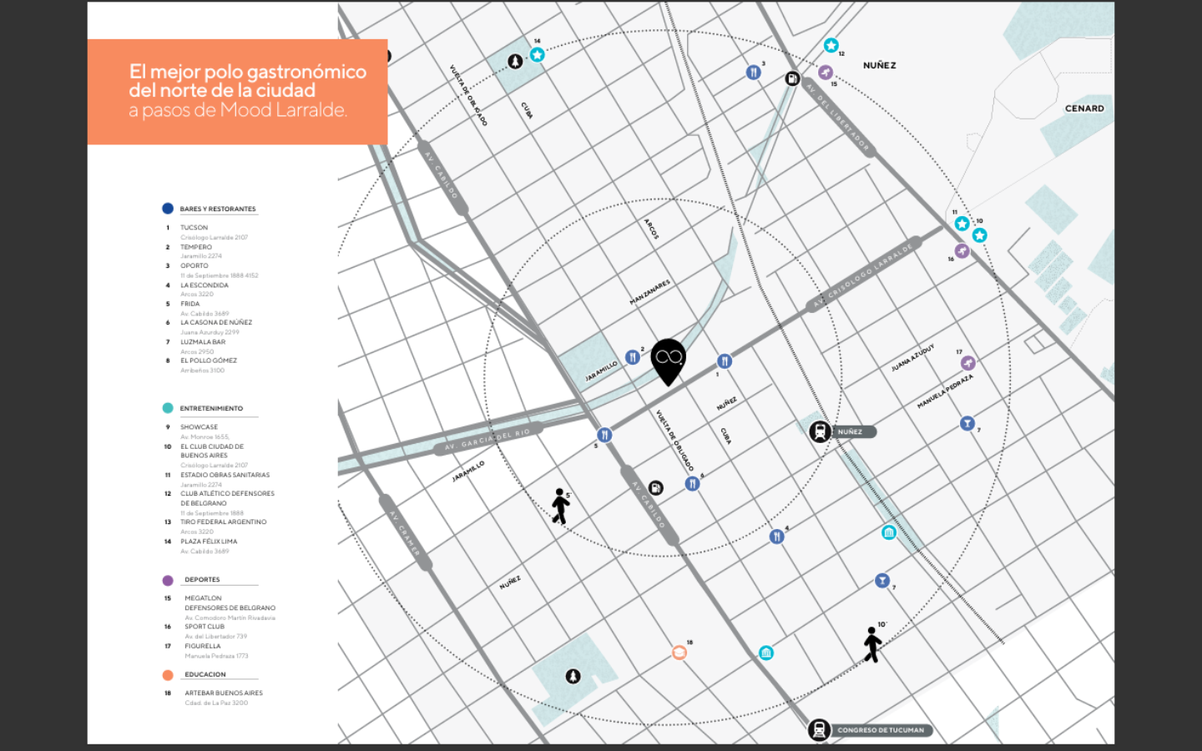Select restaurant marker number 4
This screenshot has width=1202, height=751.
pos(776,537)
